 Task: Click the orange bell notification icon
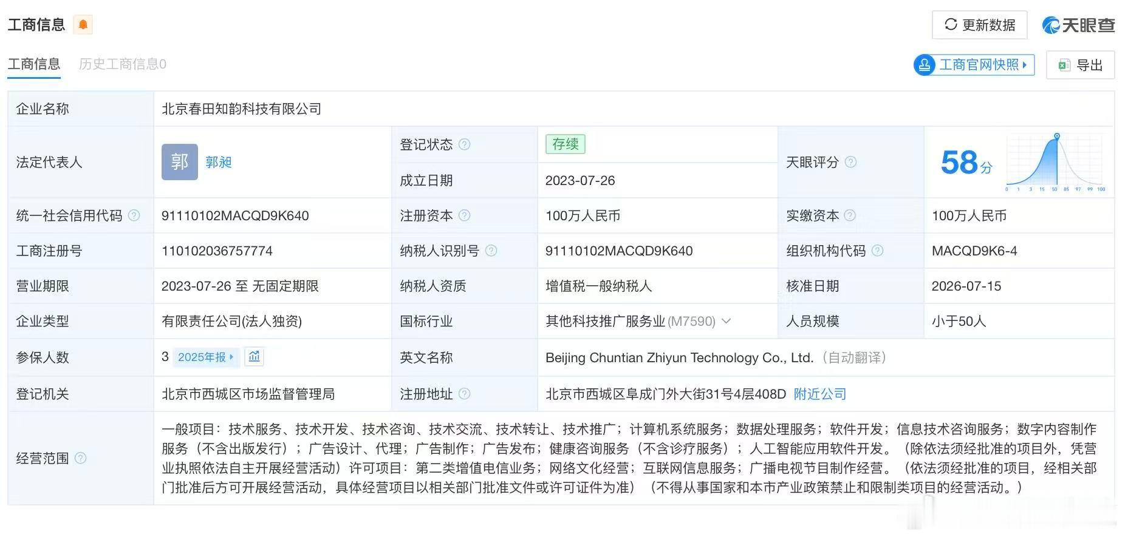click(x=83, y=24)
